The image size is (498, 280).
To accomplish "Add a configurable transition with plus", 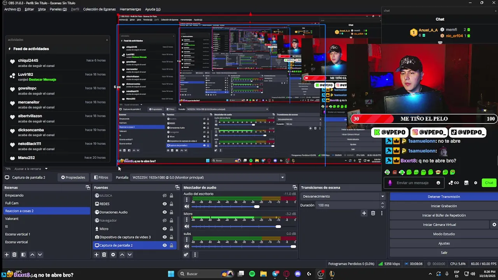I will [364, 213].
